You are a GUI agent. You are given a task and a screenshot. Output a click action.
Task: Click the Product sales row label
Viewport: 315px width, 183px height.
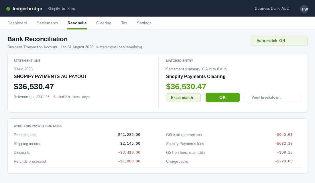(25, 135)
